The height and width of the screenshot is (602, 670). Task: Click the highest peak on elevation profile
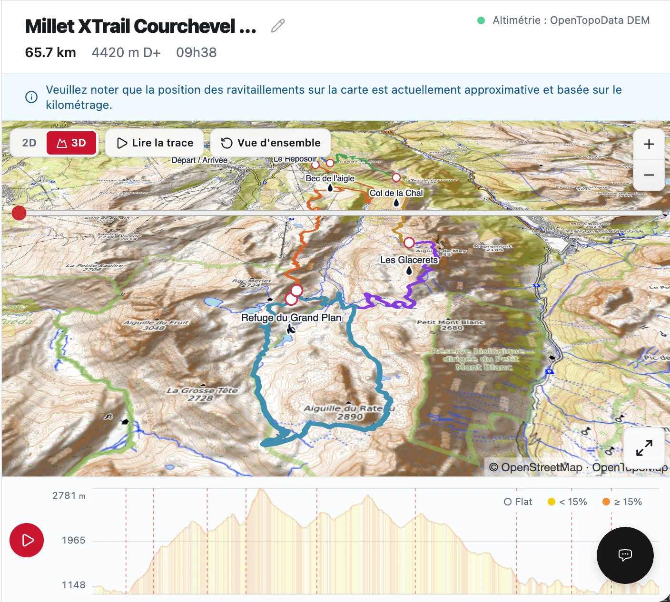pyautogui.click(x=260, y=489)
